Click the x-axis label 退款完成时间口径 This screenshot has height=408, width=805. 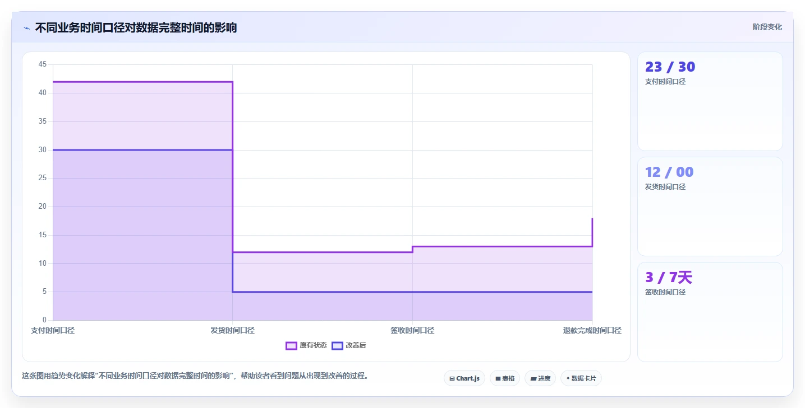[x=592, y=331]
